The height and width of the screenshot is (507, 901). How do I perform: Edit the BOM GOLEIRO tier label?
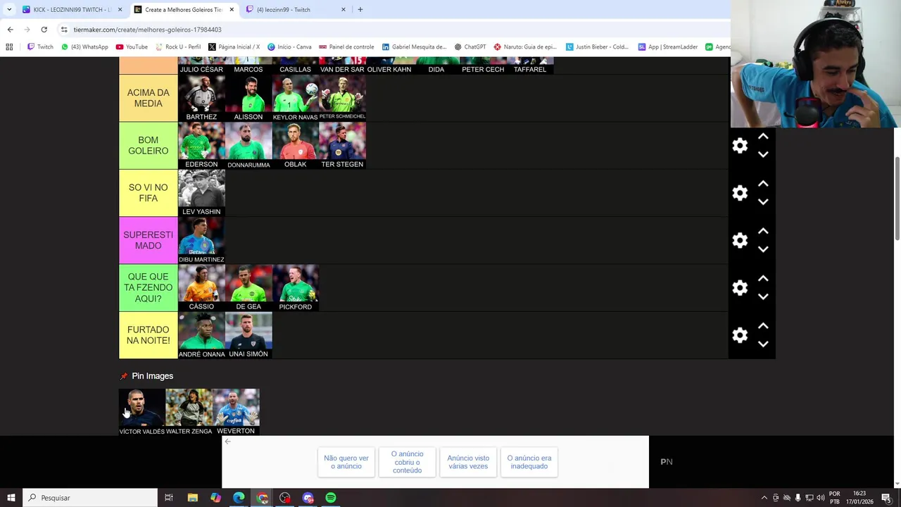(x=148, y=146)
